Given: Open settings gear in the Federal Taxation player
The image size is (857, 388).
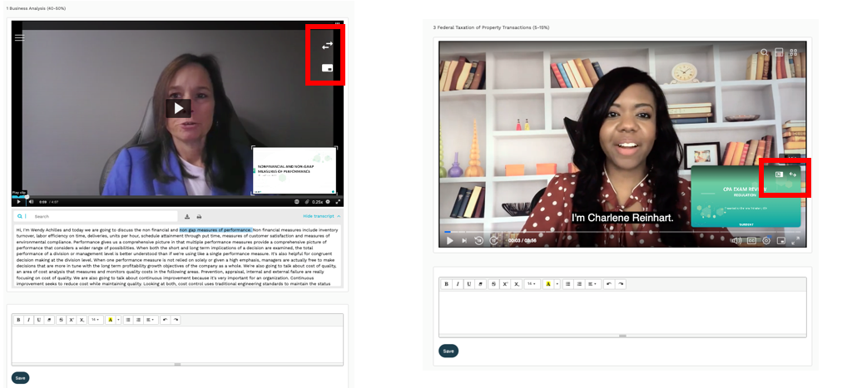Looking at the screenshot, I should click(x=766, y=241).
